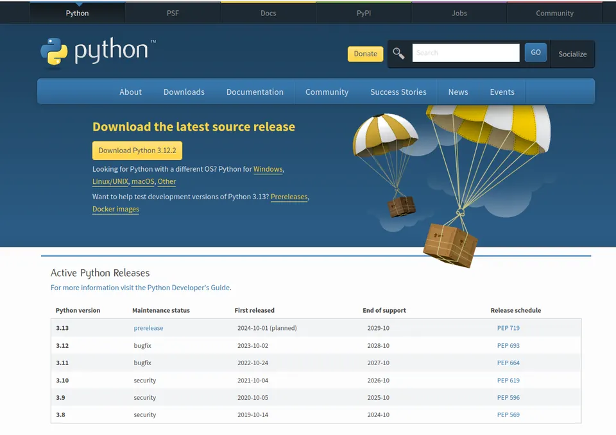Click the 3.10 version cell
Image resolution: width=616 pixels, height=435 pixels.
pyautogui.click(x=62, y=381)
